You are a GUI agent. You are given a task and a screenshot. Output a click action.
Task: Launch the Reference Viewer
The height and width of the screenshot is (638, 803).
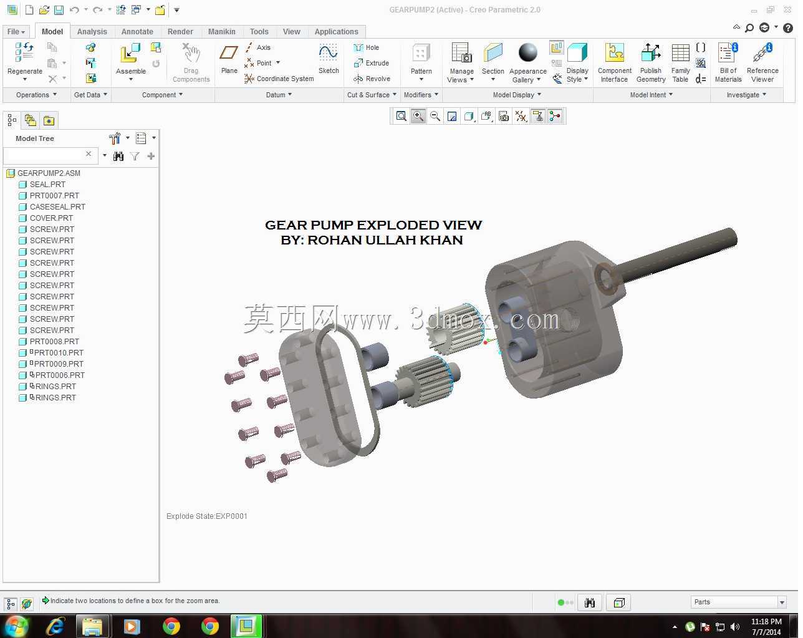pos(762,62)
